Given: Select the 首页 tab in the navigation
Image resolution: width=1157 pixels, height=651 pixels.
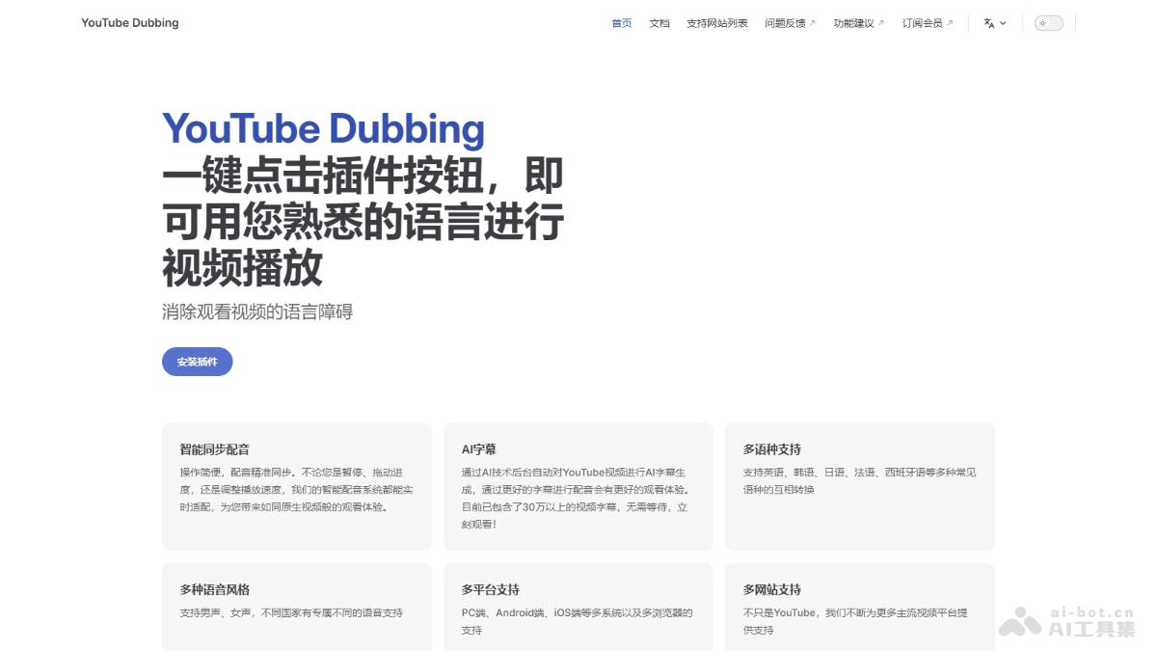Looking at the screenshot, I should (x=621, y=23).
